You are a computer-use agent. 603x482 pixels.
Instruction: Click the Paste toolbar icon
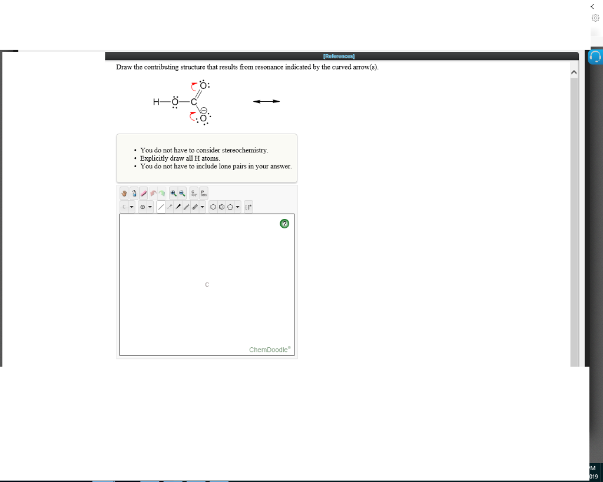[x=203, y=193]
